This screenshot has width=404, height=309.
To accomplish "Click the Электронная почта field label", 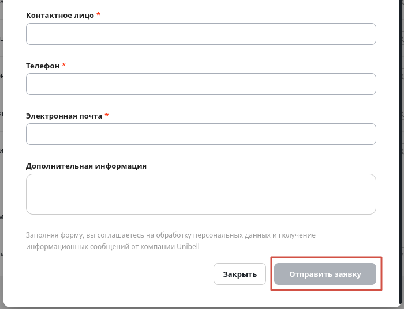I will [x=64, y=116].
